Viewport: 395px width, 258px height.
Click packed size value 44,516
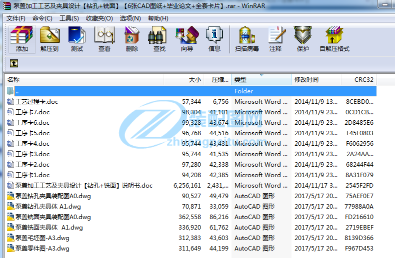click(x=219, y=133)
